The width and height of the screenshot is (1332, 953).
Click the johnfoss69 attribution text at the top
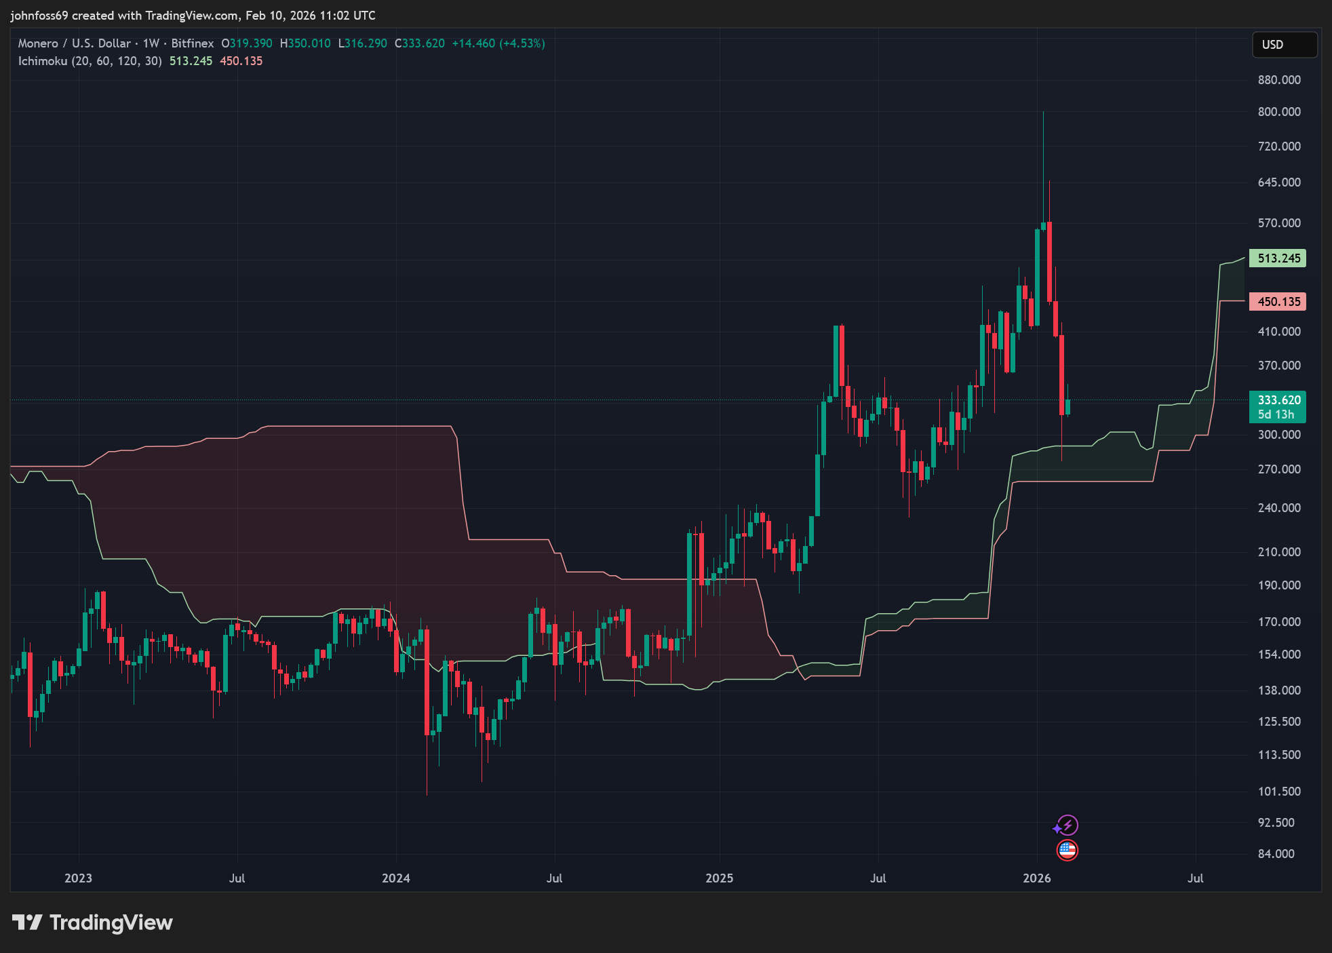(x=39, y=16)
